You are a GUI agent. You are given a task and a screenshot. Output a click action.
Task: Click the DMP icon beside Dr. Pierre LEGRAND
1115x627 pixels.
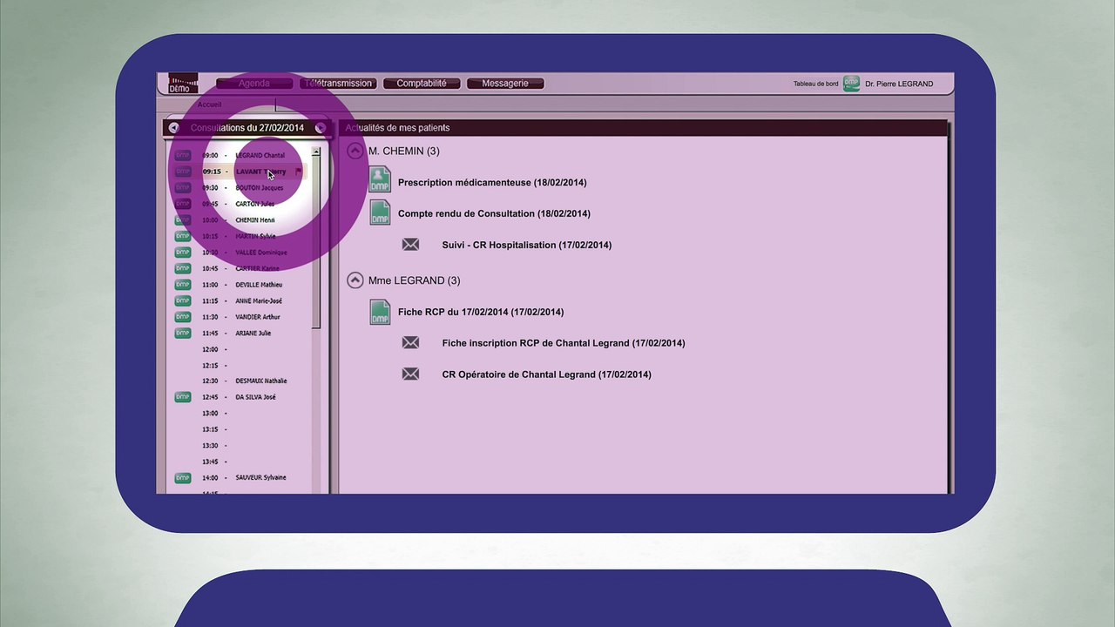[x=851, y=84]
